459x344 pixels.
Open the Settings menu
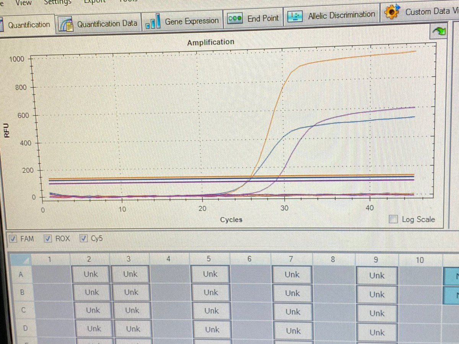coord(57,2)
